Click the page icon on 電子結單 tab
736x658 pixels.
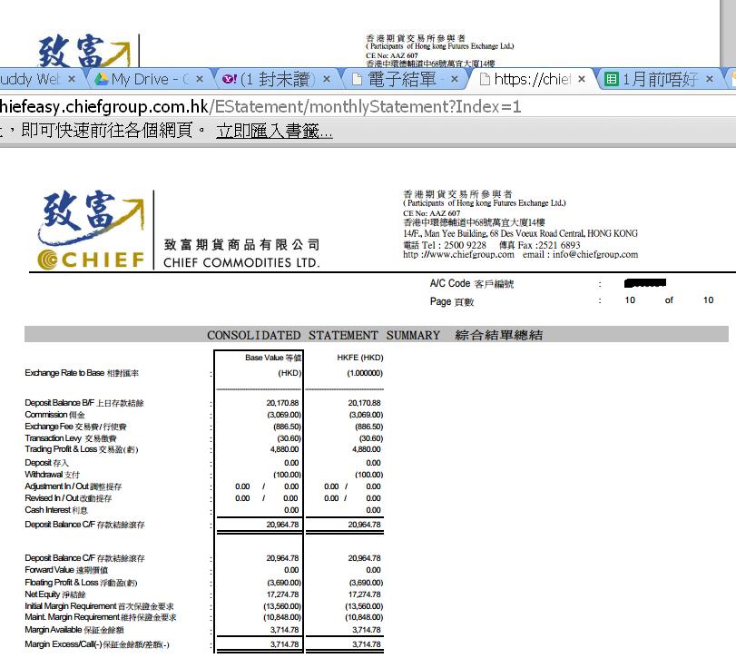pyautogui.click(x=358, y=79)
